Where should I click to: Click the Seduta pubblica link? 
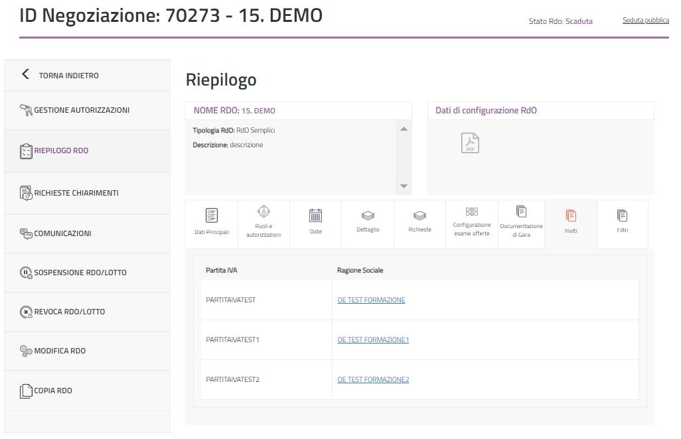point(645,21)
